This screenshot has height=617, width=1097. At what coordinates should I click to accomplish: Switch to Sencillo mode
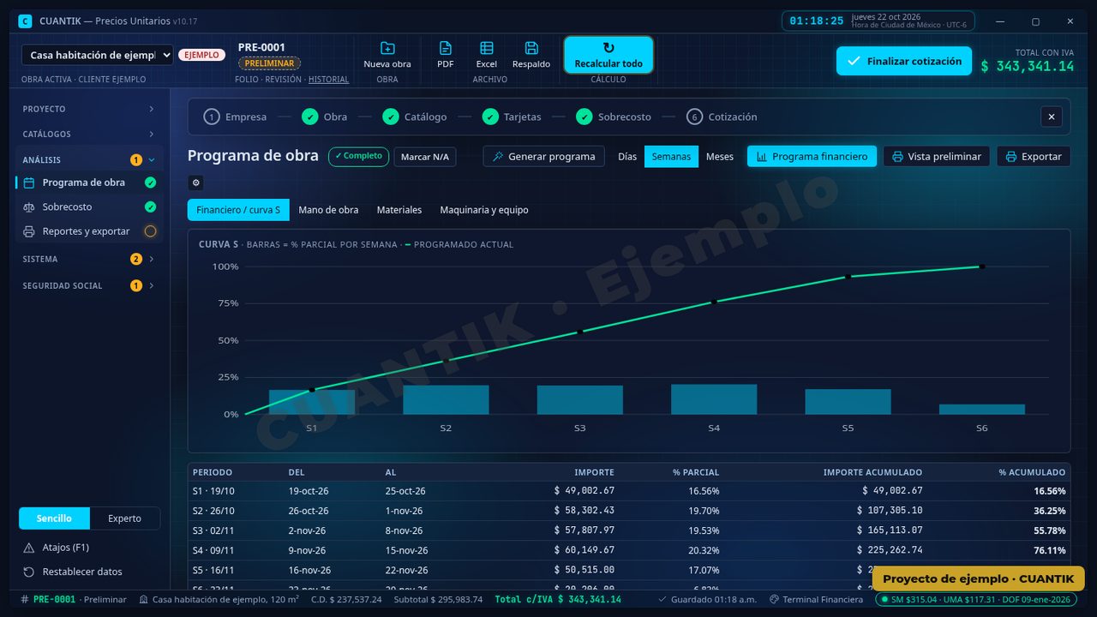(x=54, y=518)
